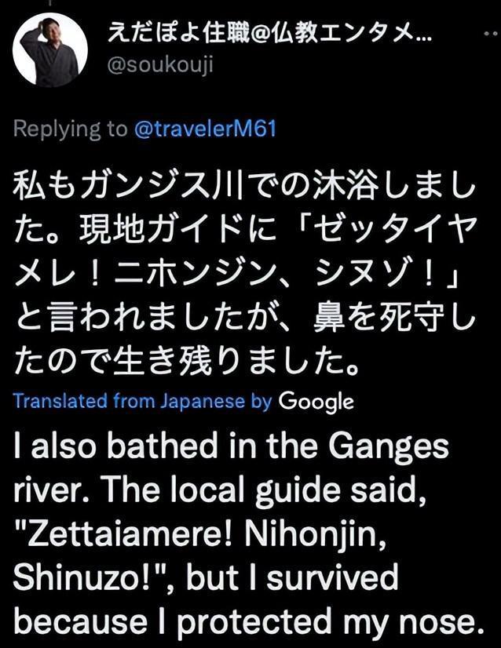Open the @travelerM61 profile link
Screen dimensions: 501x648
coord(206,129)
